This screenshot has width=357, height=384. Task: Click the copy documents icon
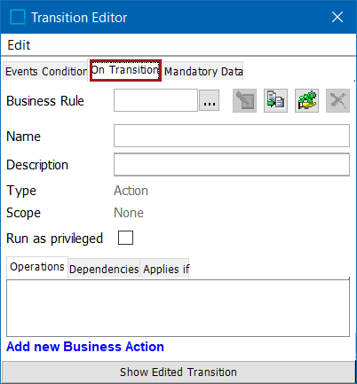tap(275, 100)
